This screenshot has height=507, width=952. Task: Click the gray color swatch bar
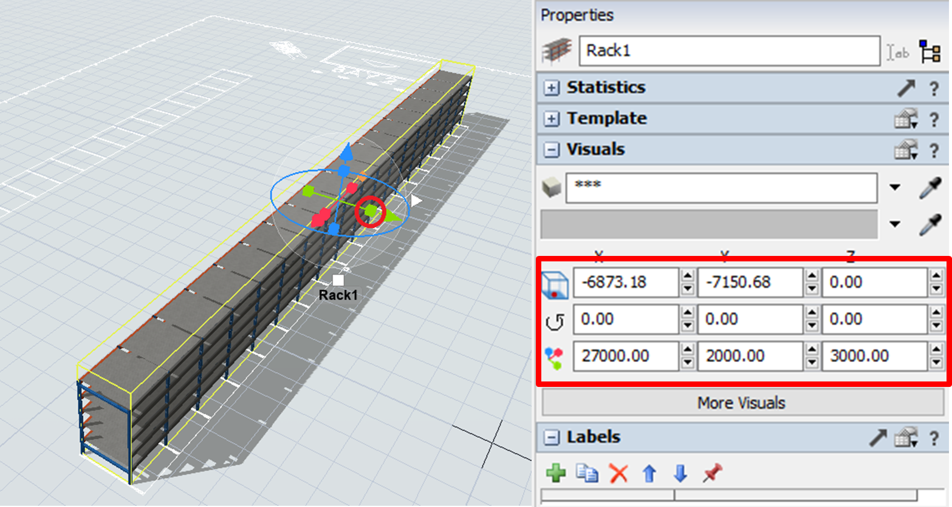click(x=708, y=224)
